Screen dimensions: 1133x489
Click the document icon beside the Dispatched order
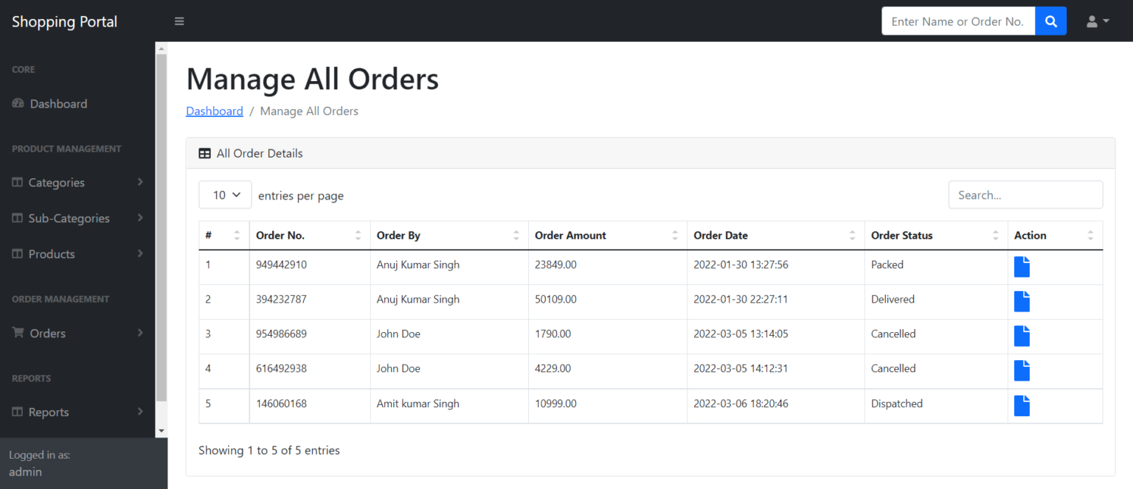(x=1022, y=405)
